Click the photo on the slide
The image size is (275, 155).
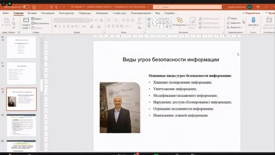pyautogui.click(x=120, y=108)
